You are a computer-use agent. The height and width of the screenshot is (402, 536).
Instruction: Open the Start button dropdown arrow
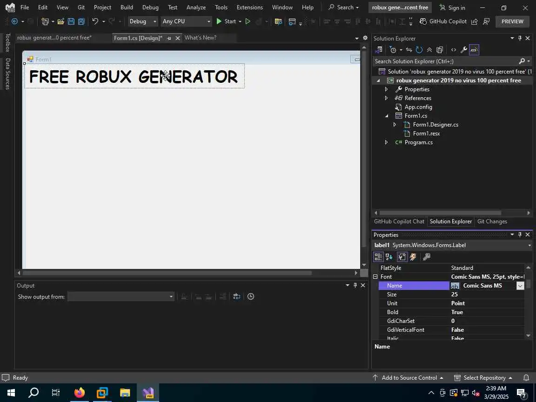[240, 21]
